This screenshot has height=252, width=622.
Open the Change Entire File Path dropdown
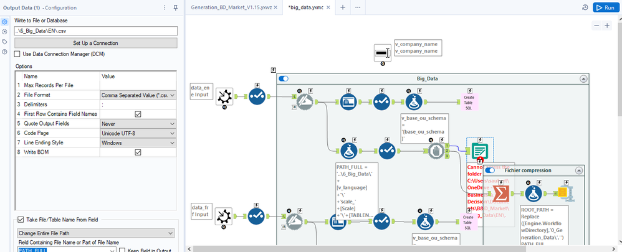pyautogui.click(x=96, y=233)
